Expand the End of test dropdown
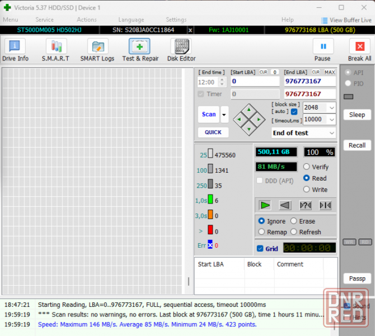Image resolution: width=375 pixels, height=336 pixels. (x=331, y=133)
